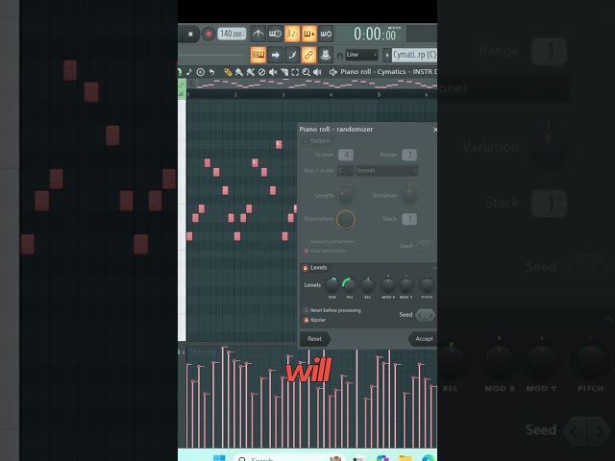615x461 pixels.
Task: Click the Octave value 4 field
Action: coord(346,155)
